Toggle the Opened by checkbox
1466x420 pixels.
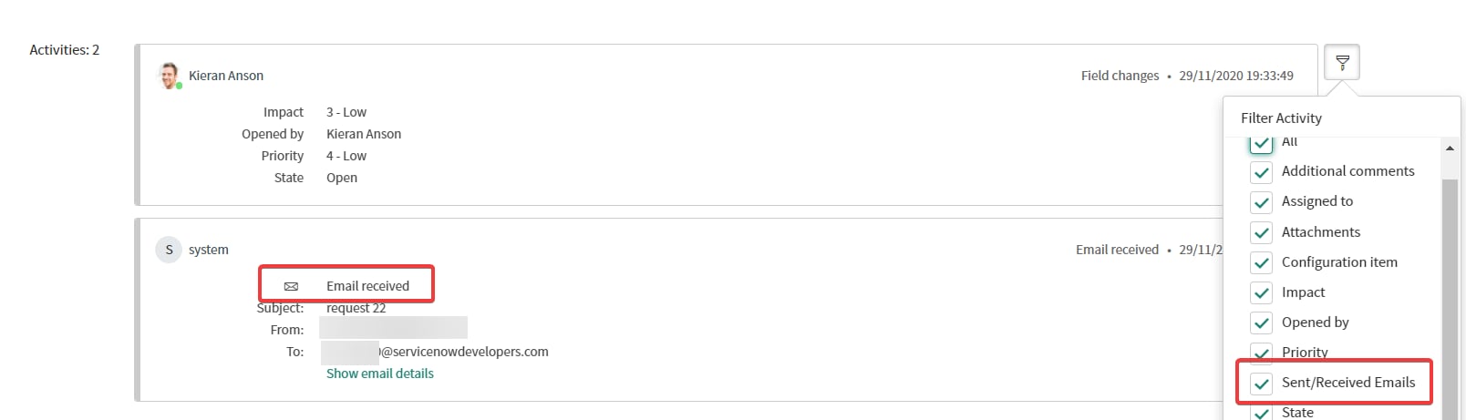click(1261, 323)
